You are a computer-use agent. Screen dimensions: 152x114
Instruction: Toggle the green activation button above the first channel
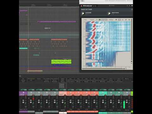24,90
